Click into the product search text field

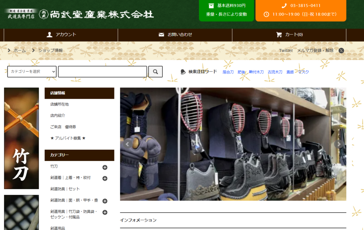102,71
